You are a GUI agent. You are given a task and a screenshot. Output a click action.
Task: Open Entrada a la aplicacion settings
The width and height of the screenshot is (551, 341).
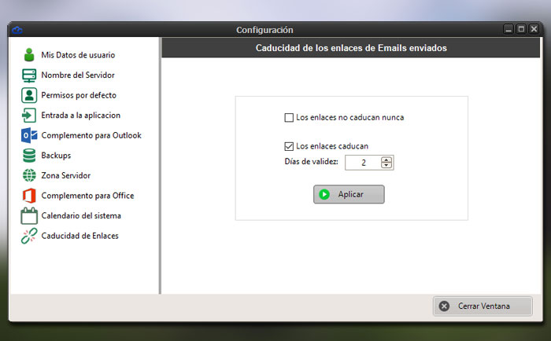81,115
